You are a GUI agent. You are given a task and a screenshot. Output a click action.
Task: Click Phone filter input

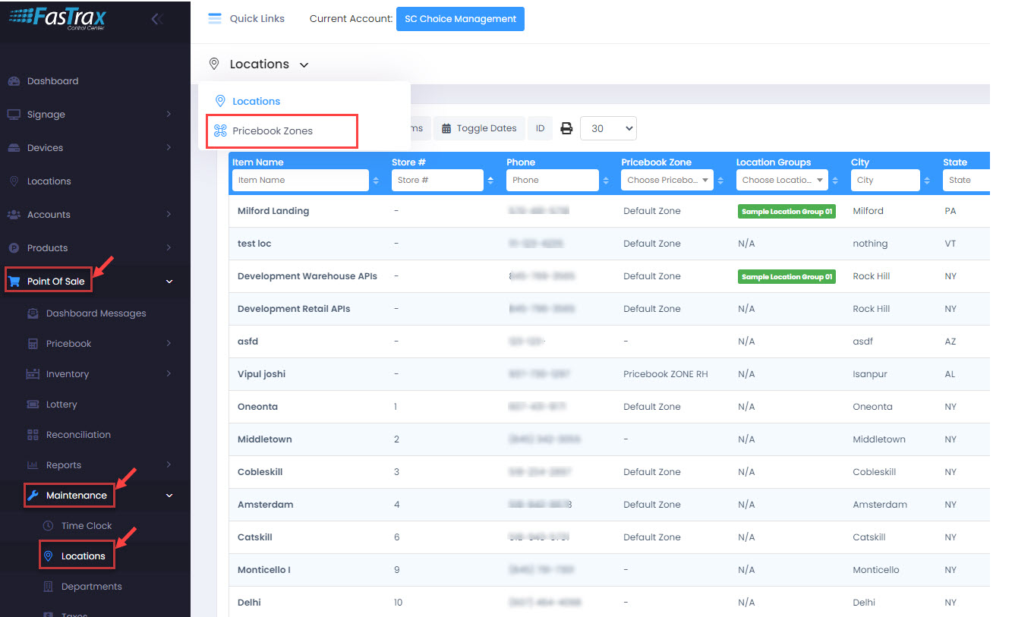553,180
